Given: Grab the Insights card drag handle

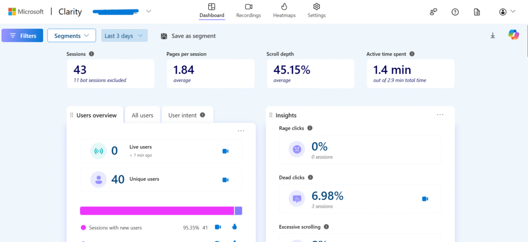Looking at the screenshot, I should point(270,115).
